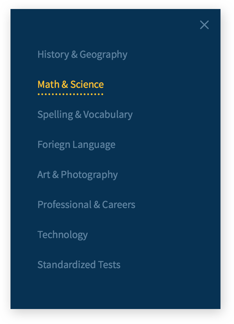
Task: Navigate to Professional & Careers
Action: 86,204
